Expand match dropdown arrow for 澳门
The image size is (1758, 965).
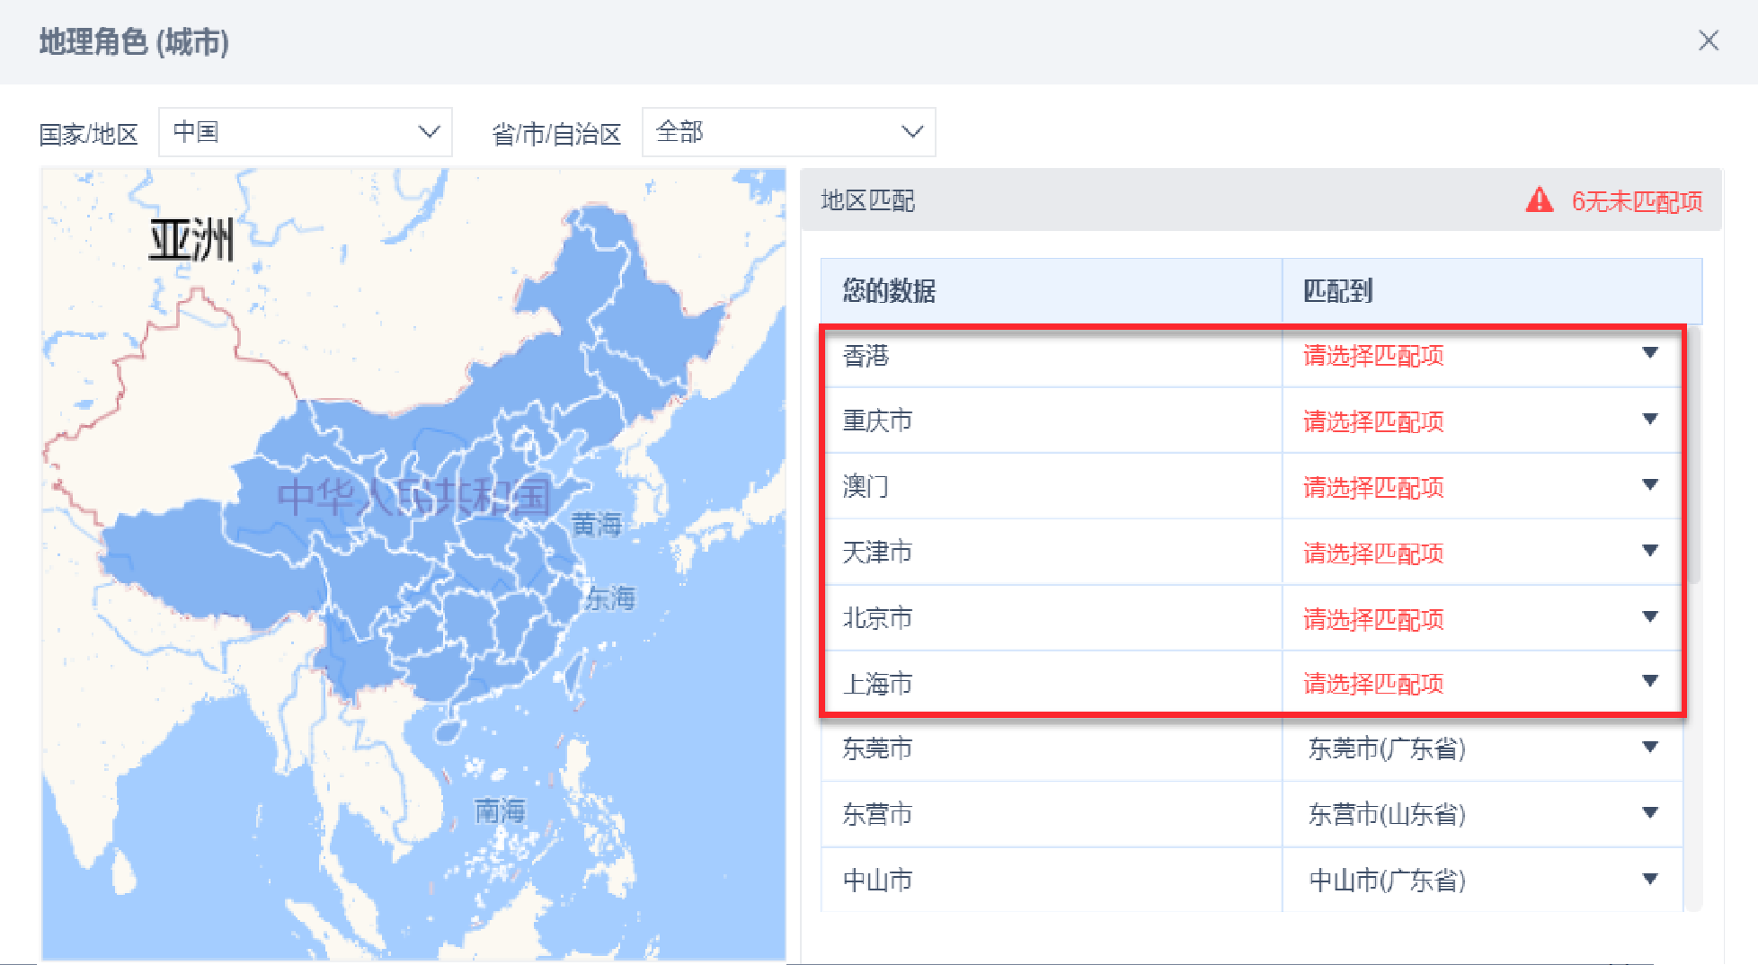coord(1649,485)
